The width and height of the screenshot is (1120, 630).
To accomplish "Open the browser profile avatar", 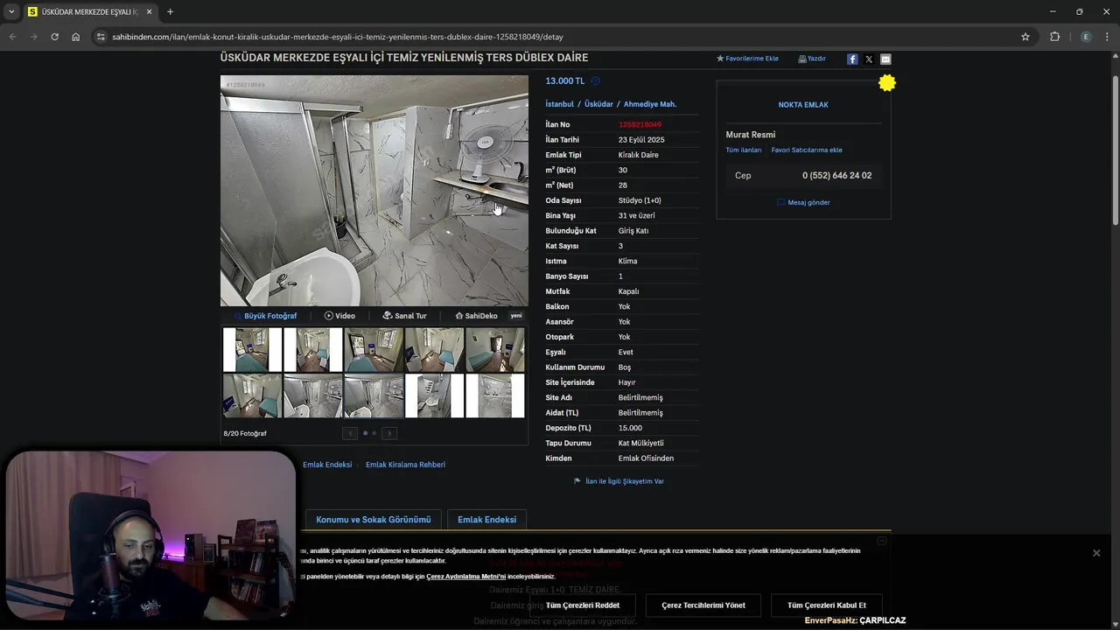I will pos(1086,37).
